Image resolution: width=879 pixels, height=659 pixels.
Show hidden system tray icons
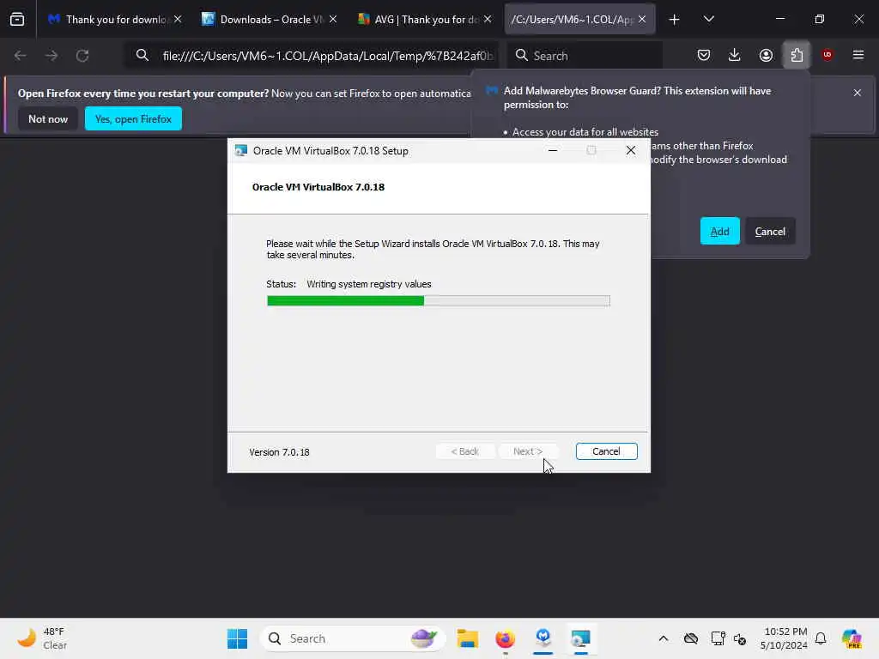pos(664,638)
